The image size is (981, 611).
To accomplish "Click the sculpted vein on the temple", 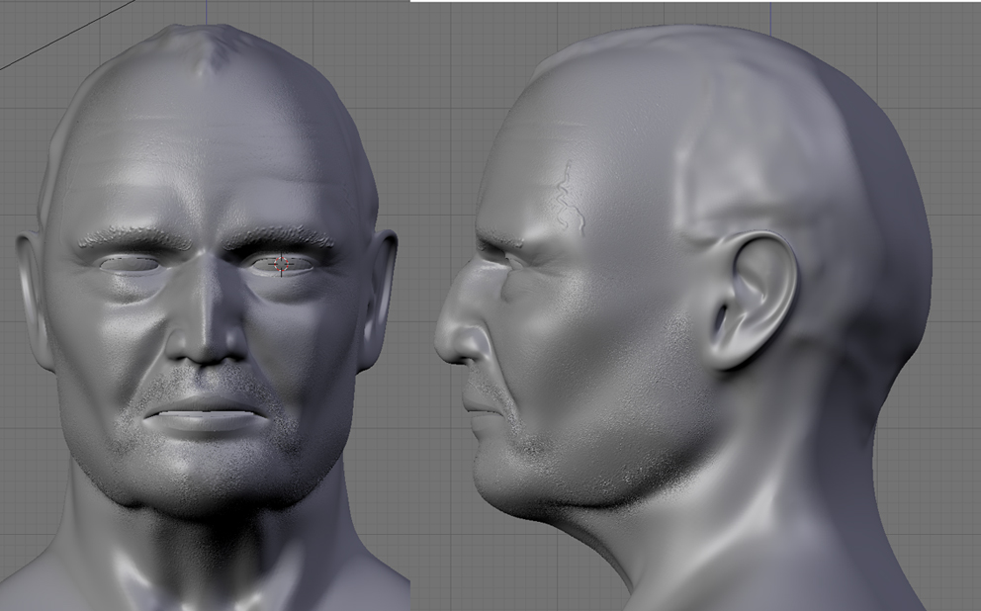I will pos(571,199).
